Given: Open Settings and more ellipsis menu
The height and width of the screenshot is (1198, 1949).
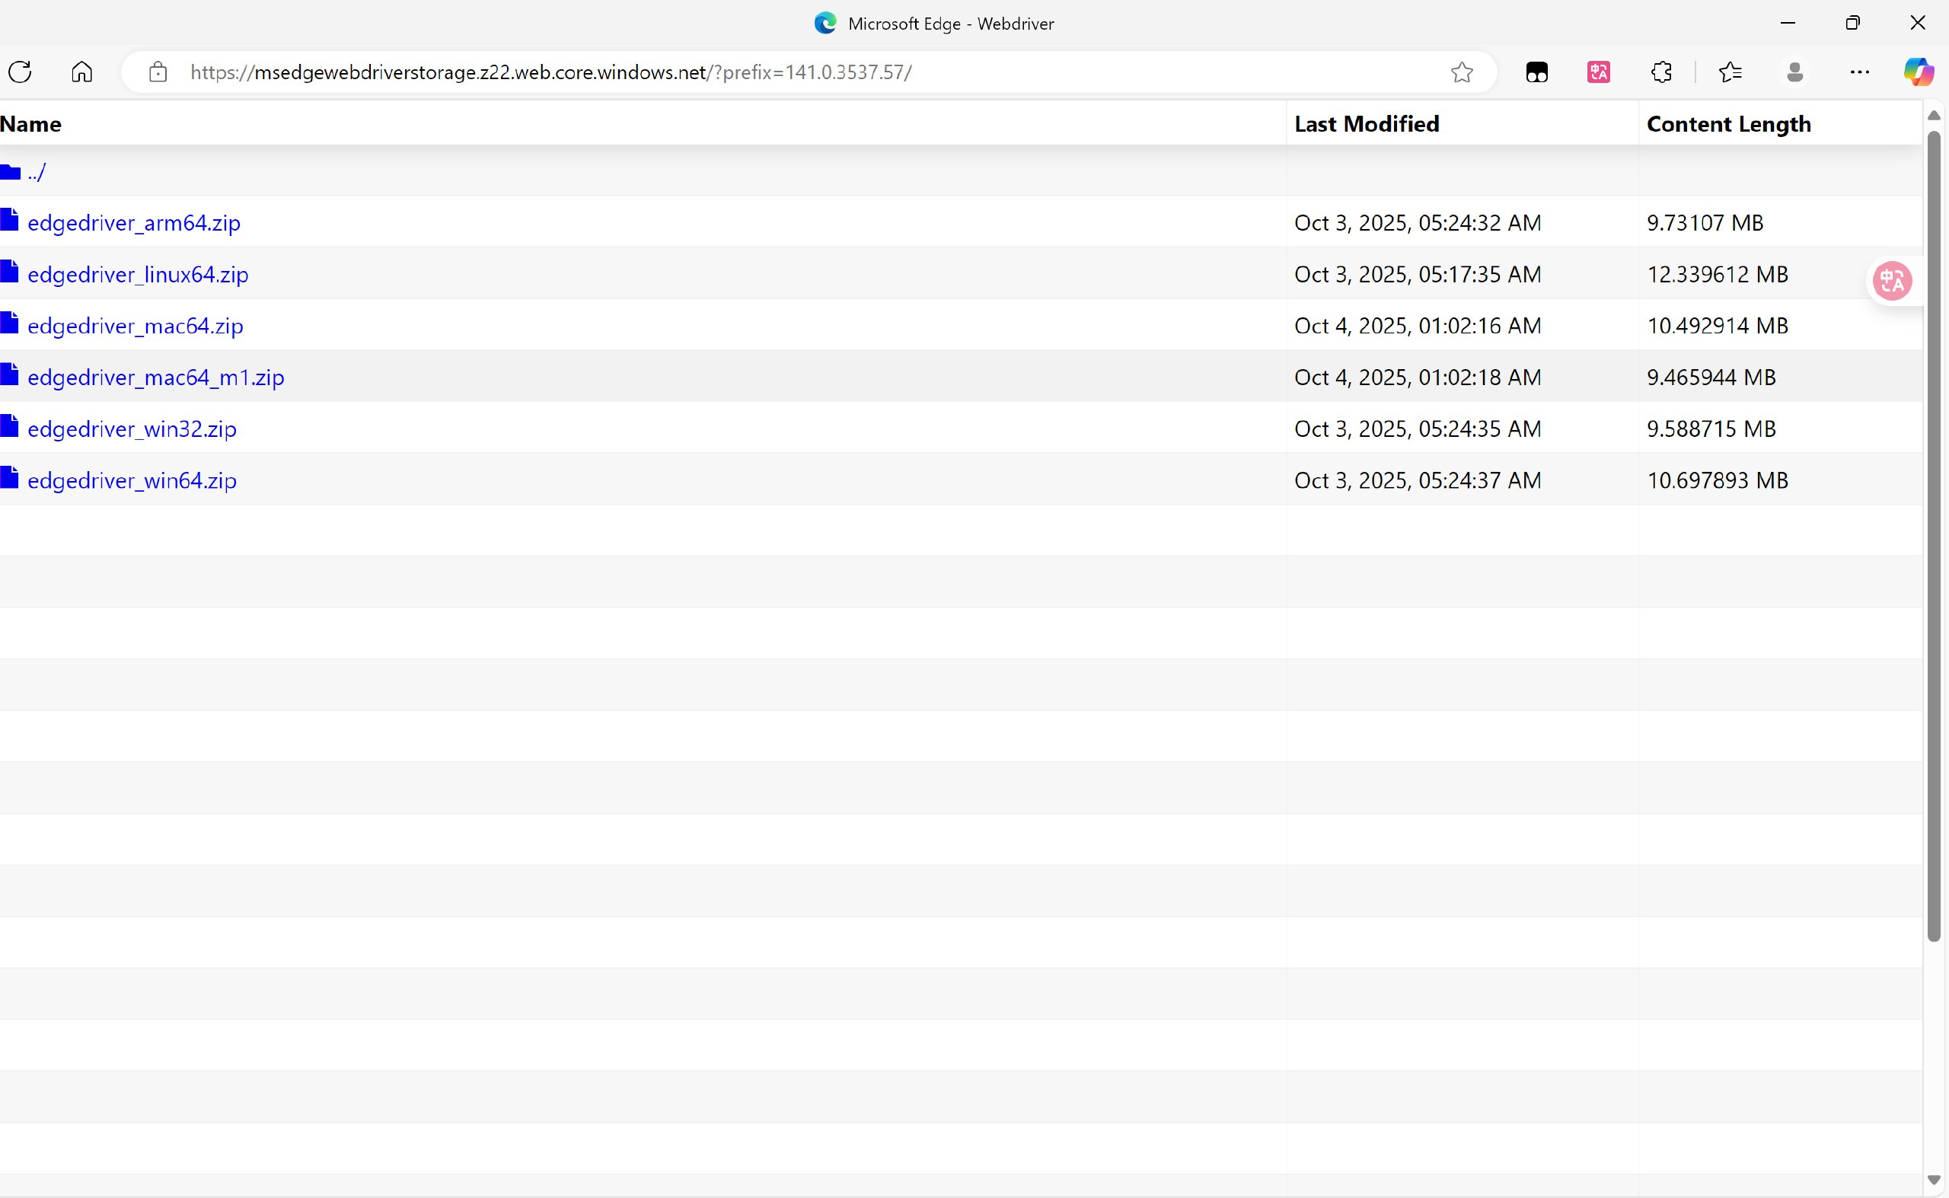Looking at the screenshot, I should 1859,72.
